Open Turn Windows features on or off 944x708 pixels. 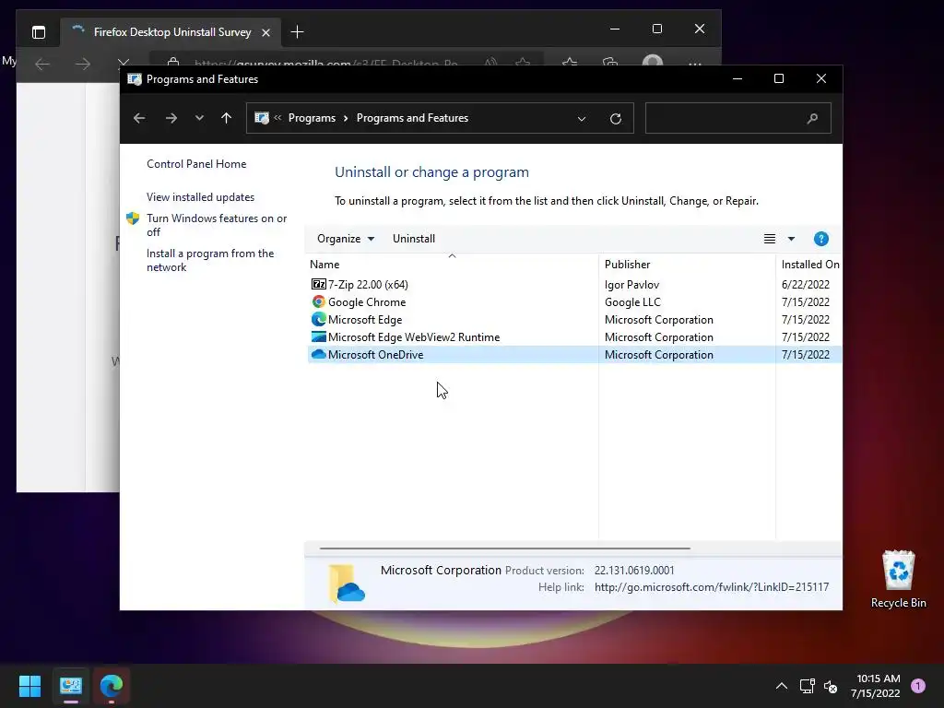pyautogui.click(x=217, y=225)
